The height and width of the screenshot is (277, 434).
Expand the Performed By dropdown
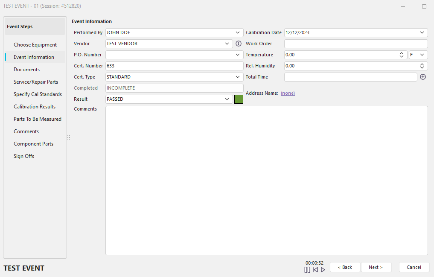tap(238, 32)
